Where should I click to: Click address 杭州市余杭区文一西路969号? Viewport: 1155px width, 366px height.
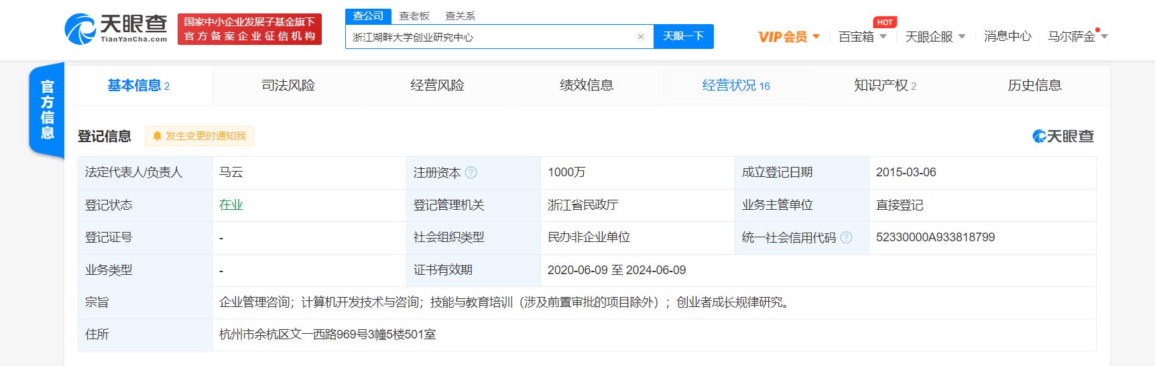click(328, 334)
